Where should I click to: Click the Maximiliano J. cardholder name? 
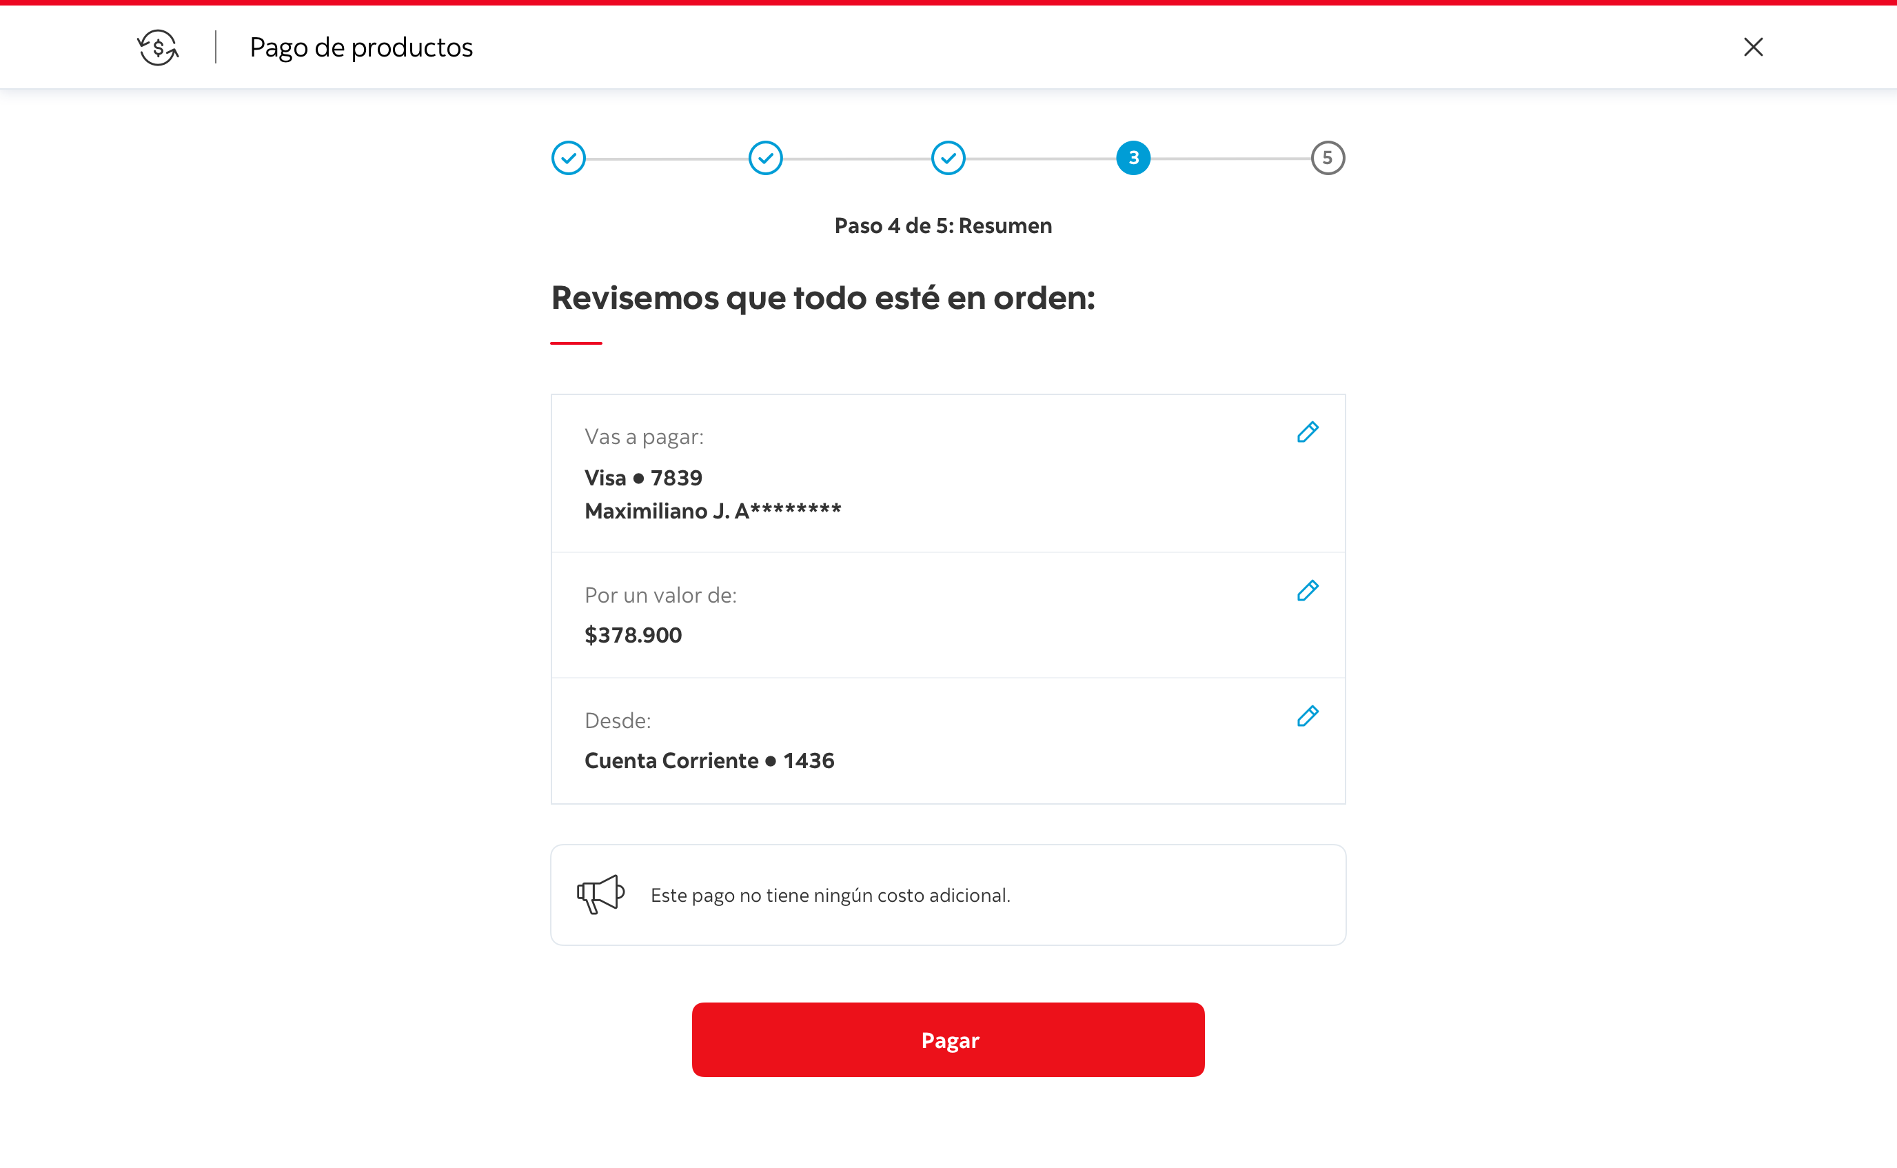(713, 511)
